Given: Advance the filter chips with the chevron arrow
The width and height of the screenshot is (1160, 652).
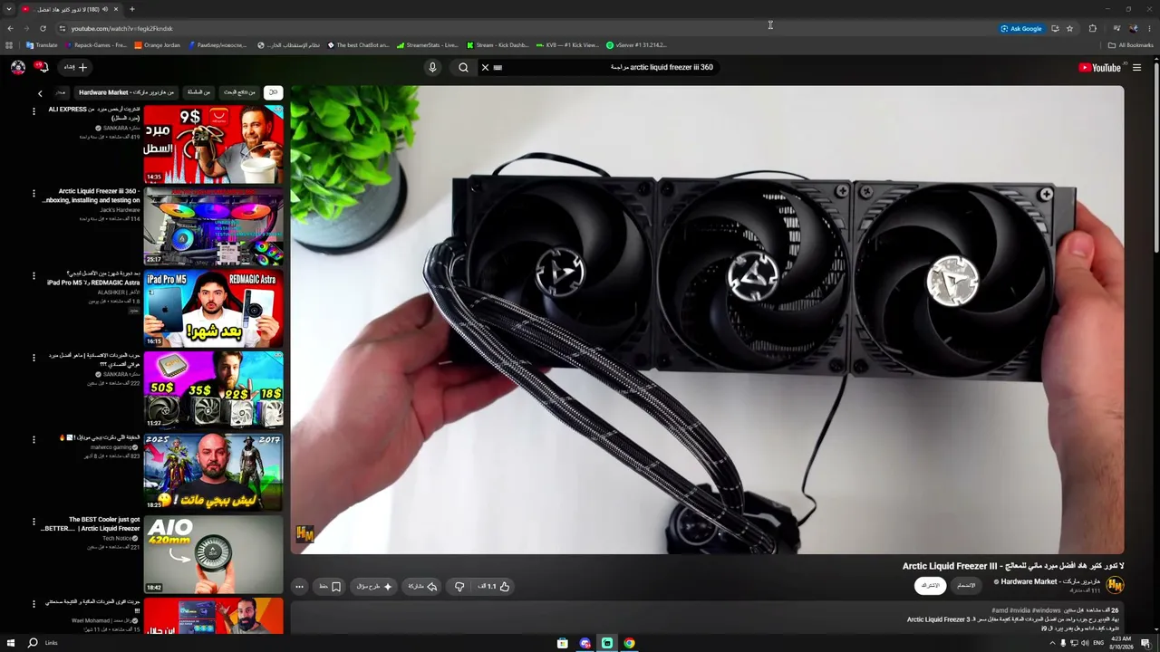Looking at the screenshot, I should coord(40,93).
